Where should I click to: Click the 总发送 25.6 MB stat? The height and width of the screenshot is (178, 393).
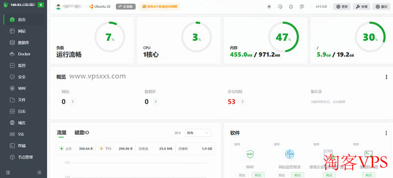point(155,148)
